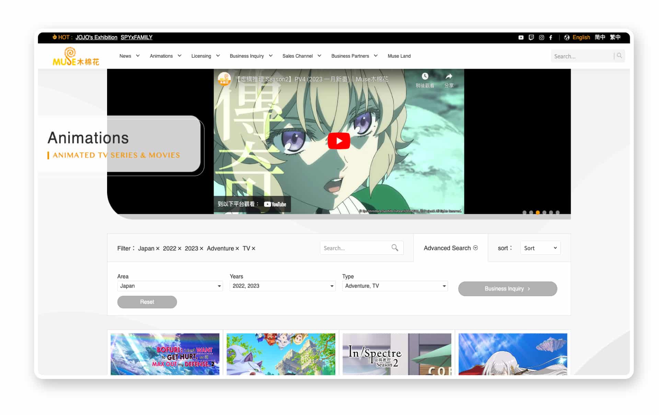Open the SPYxFAMILY hot link
This screenshot has width=659, height=415.
[136, 37]
